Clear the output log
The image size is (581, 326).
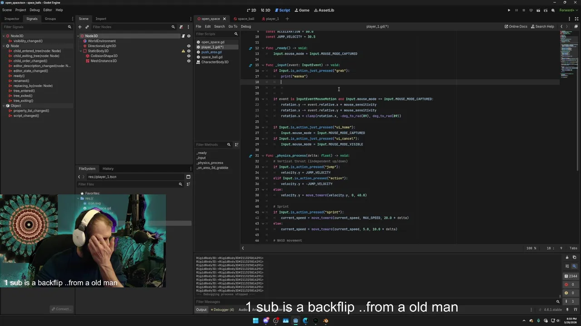click(567, 257)
